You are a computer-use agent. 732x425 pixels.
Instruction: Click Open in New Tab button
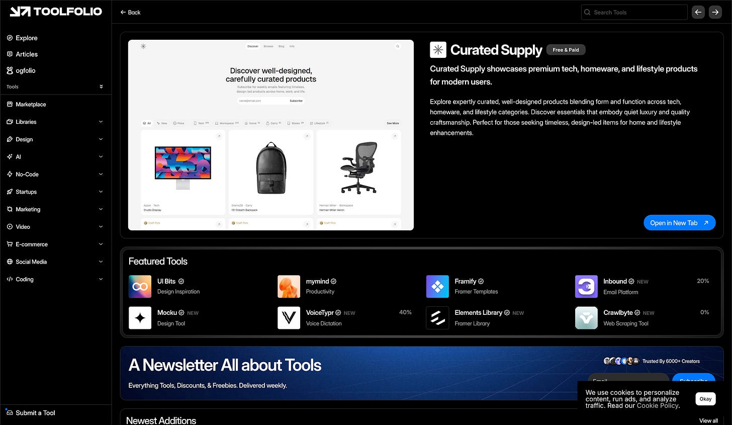point(679,223)
